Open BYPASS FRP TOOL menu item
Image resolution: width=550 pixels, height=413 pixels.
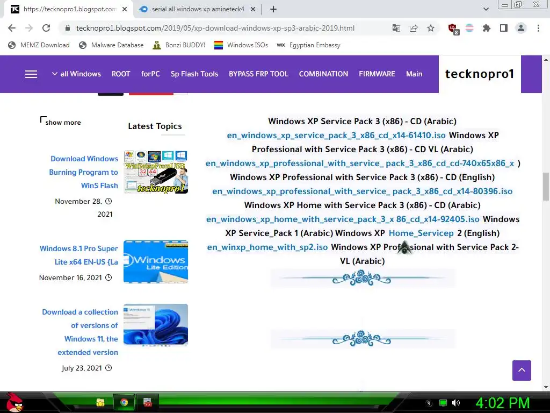click(258, 74)
